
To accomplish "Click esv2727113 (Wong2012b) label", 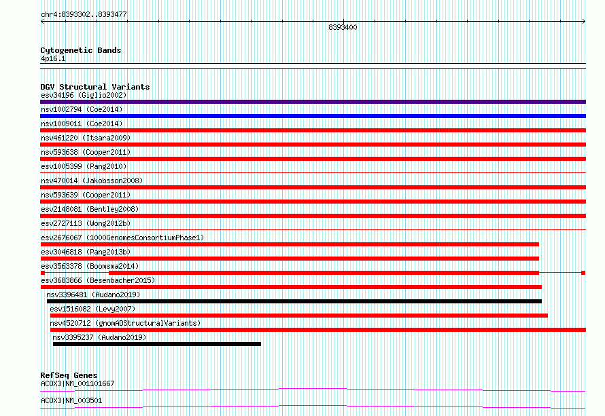I will pos(86,223).
